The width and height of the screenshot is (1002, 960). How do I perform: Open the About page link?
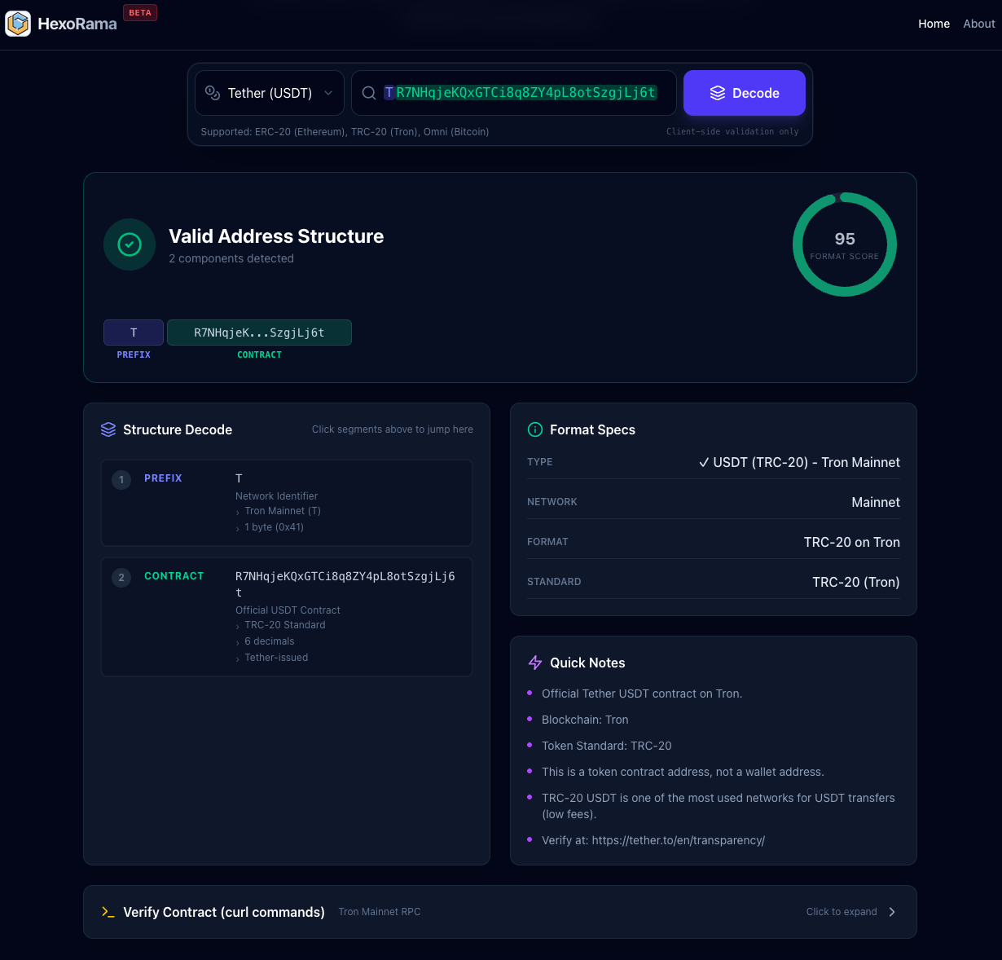click(978, 24)
